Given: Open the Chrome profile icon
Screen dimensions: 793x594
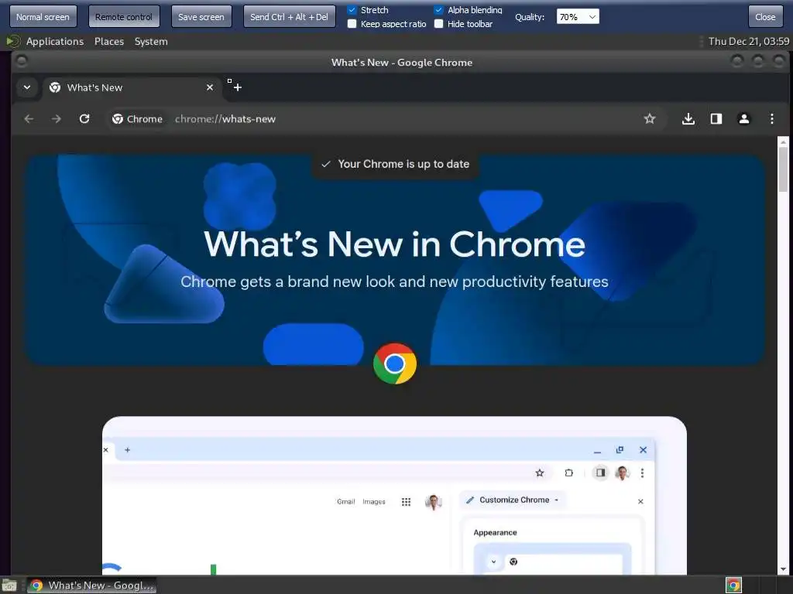Looking at the screenshot, I should [744, 118].
